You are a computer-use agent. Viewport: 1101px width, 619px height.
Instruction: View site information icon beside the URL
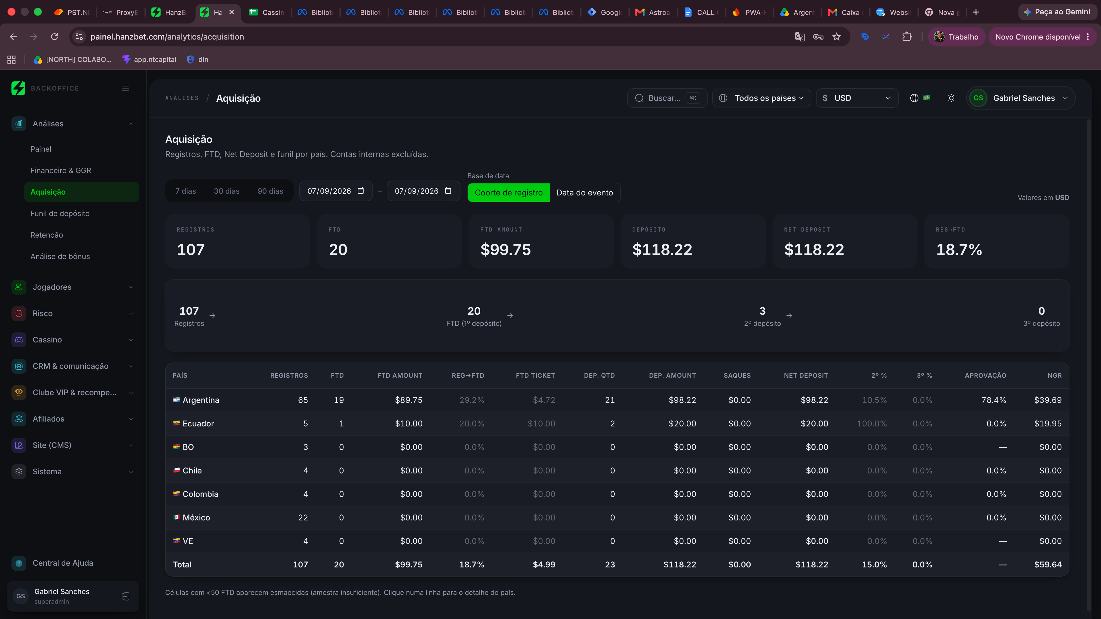[x=79, y=37]
